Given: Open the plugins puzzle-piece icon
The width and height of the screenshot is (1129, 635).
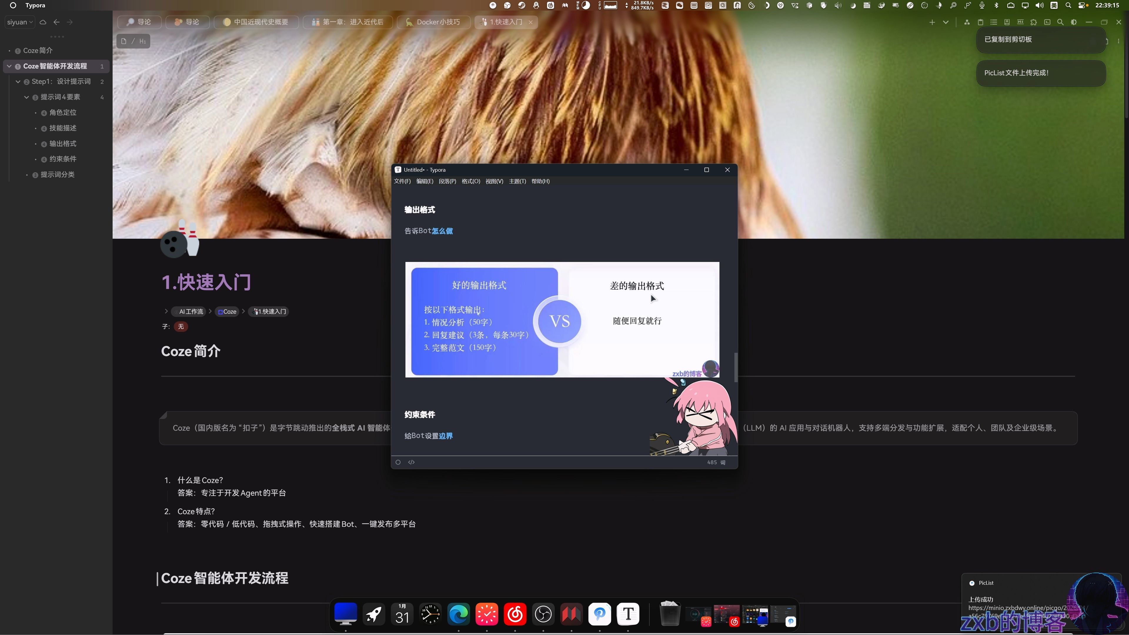Looking at the screenshot, I should click(1033, 22).
